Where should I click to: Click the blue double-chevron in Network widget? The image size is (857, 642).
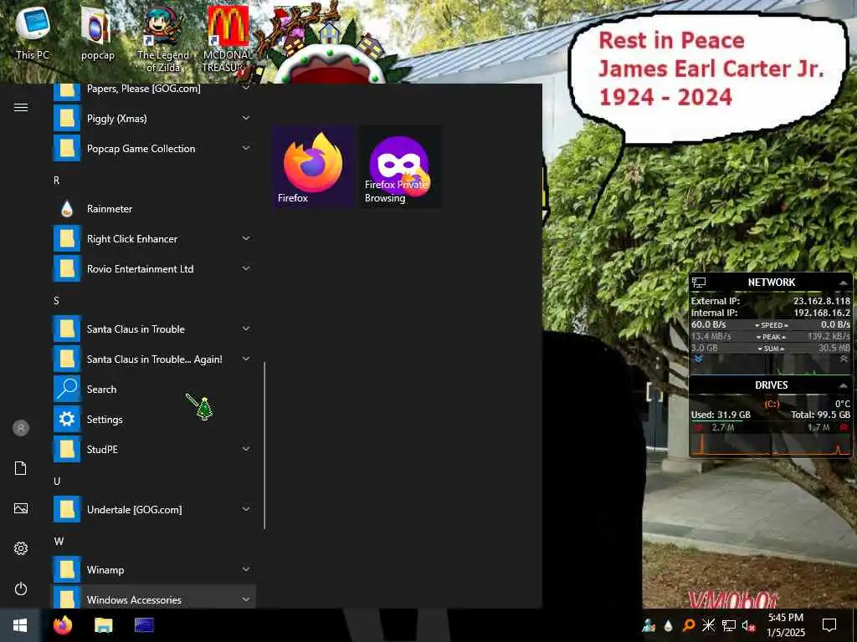point(698,359)
